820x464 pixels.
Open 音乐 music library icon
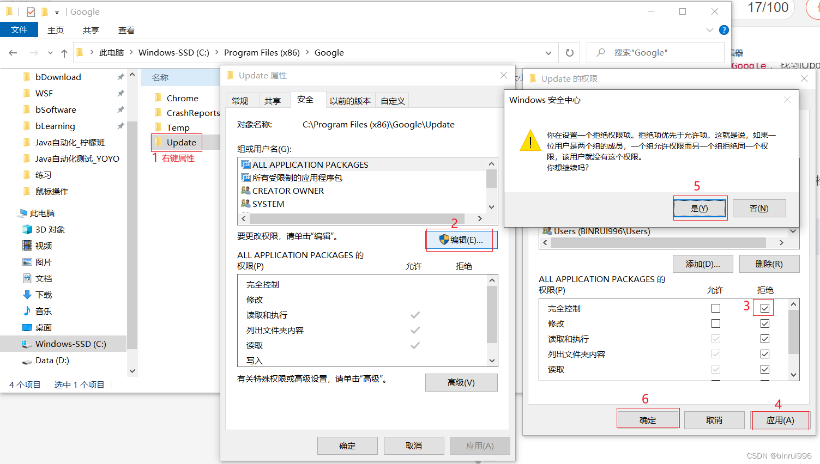coord(27,311)
